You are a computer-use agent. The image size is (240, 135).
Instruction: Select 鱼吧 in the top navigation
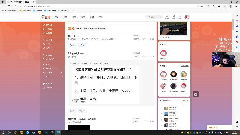[x=101, y=17]
